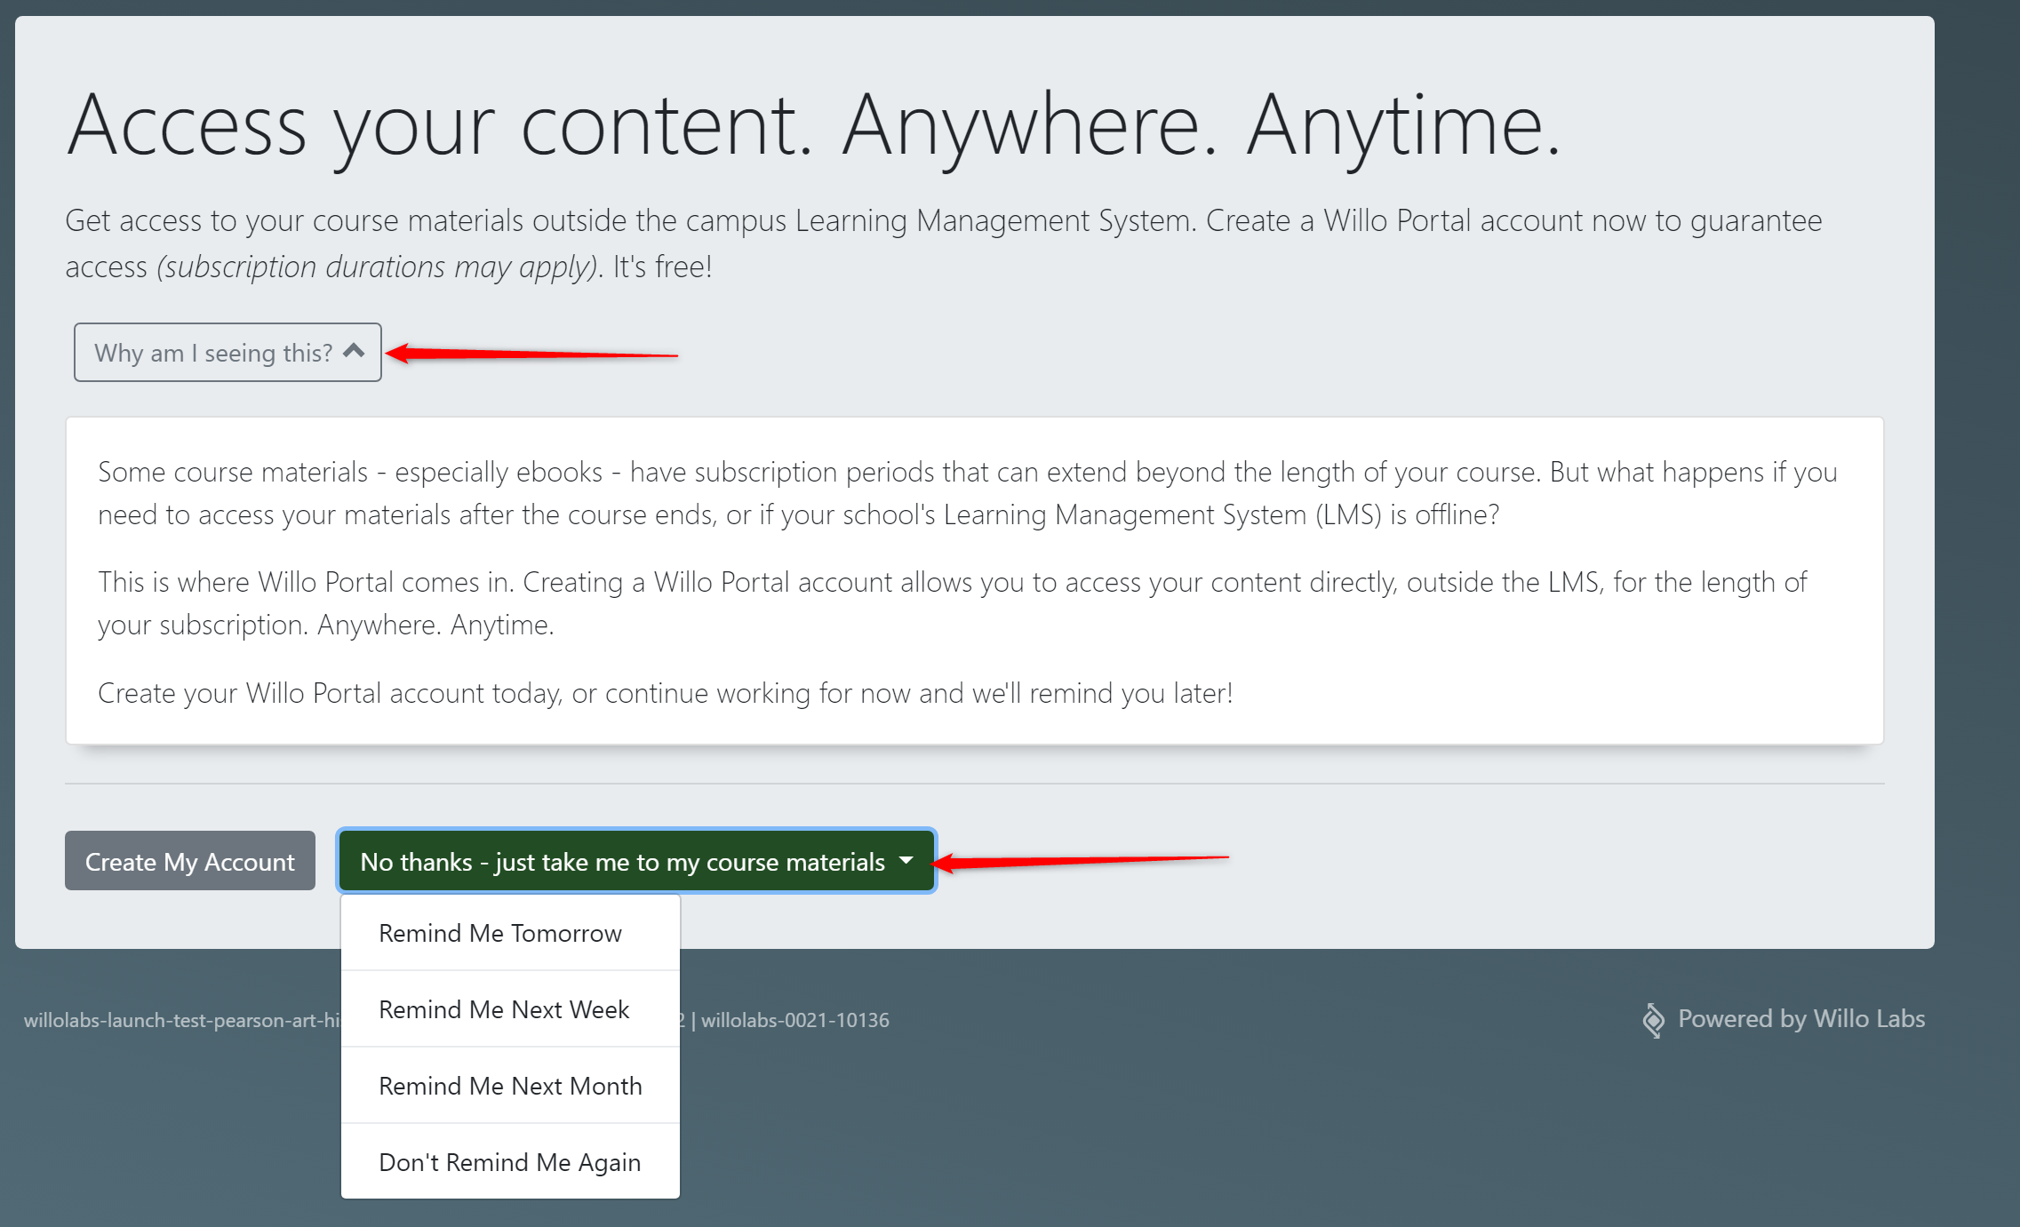The width and height of the screenshot is (2020, 1227).
Task: Choose Remind Me Next Week
Action: click(x=510, y=1009)
